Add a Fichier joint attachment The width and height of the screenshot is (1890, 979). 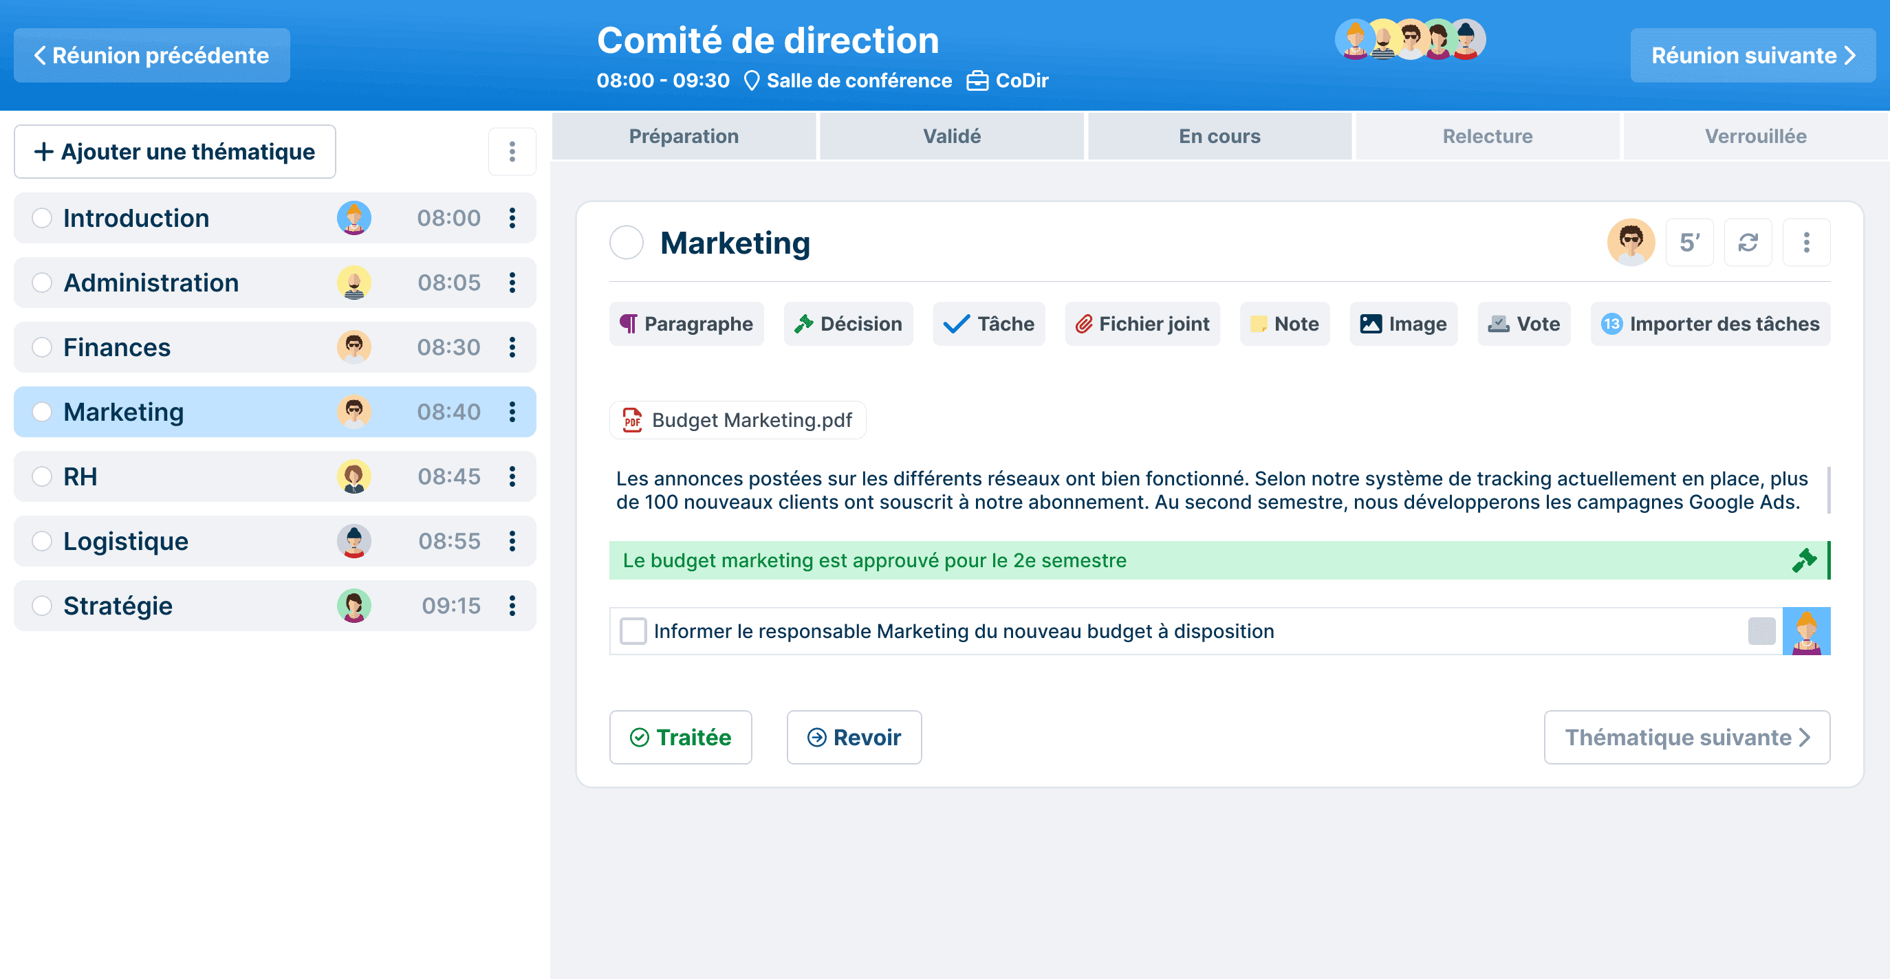pyautogui.click(x=1142, y=323)
